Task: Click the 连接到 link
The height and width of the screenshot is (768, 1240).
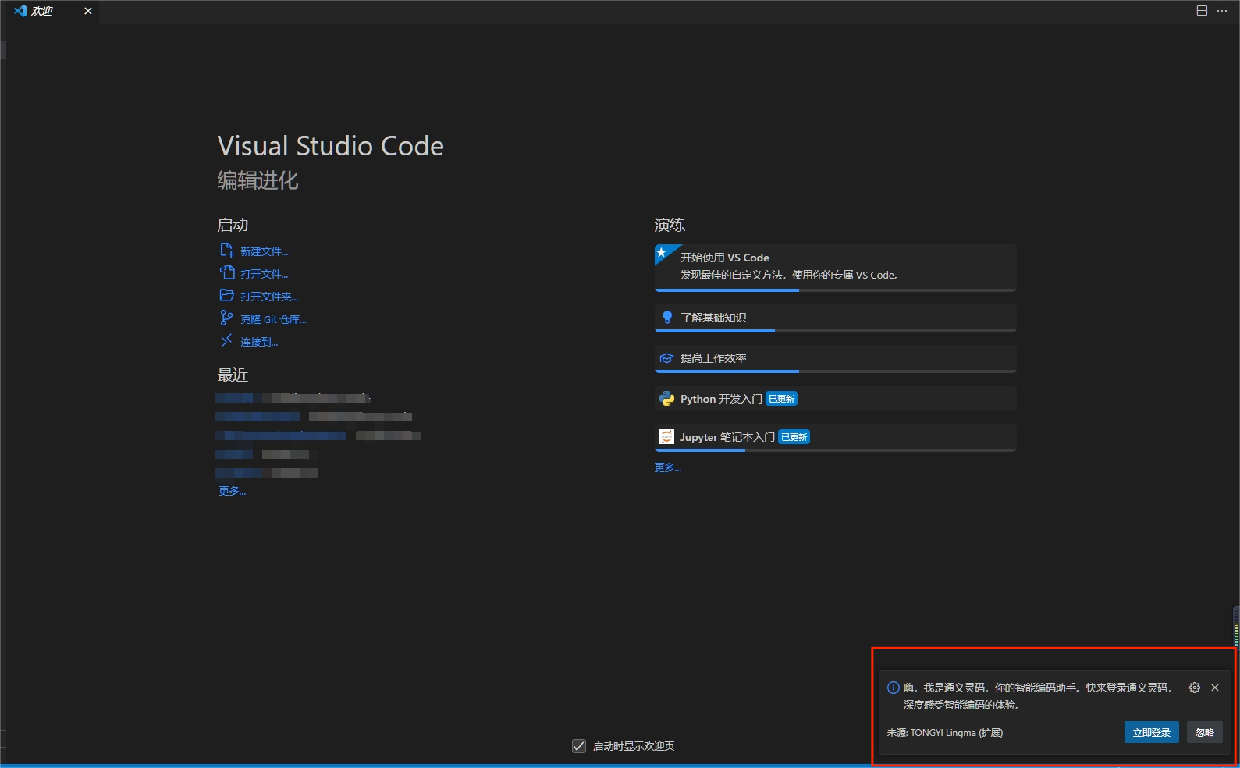Action: [259, 342]
